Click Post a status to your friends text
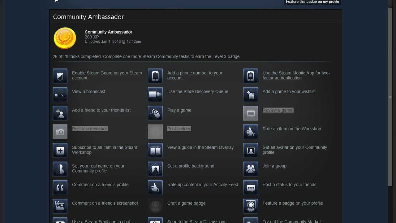The height and width of the screenshot is (223, 396). (x=289, y=185)
